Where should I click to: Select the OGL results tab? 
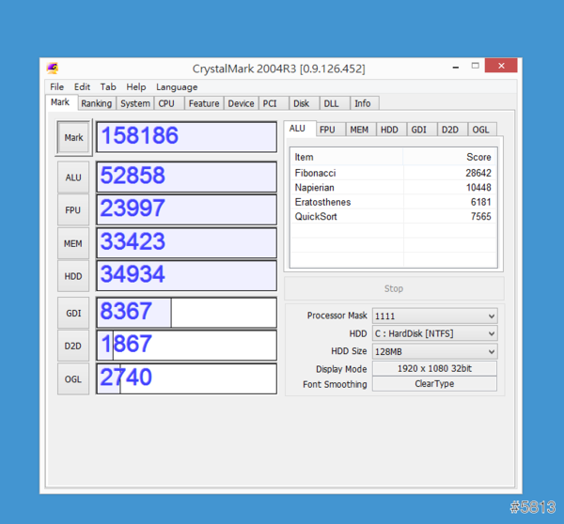[480, 130]
